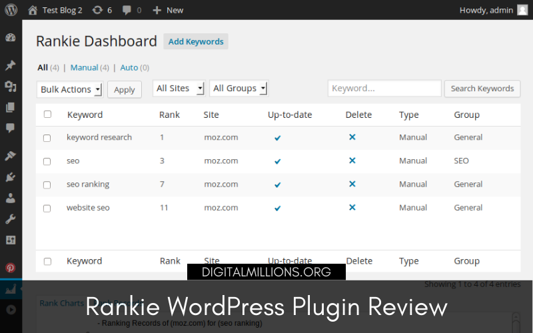Click the play circle sidebar icon
Viewport: 533px width, 333px height.
pyautogui.click(x=11, y=310)
